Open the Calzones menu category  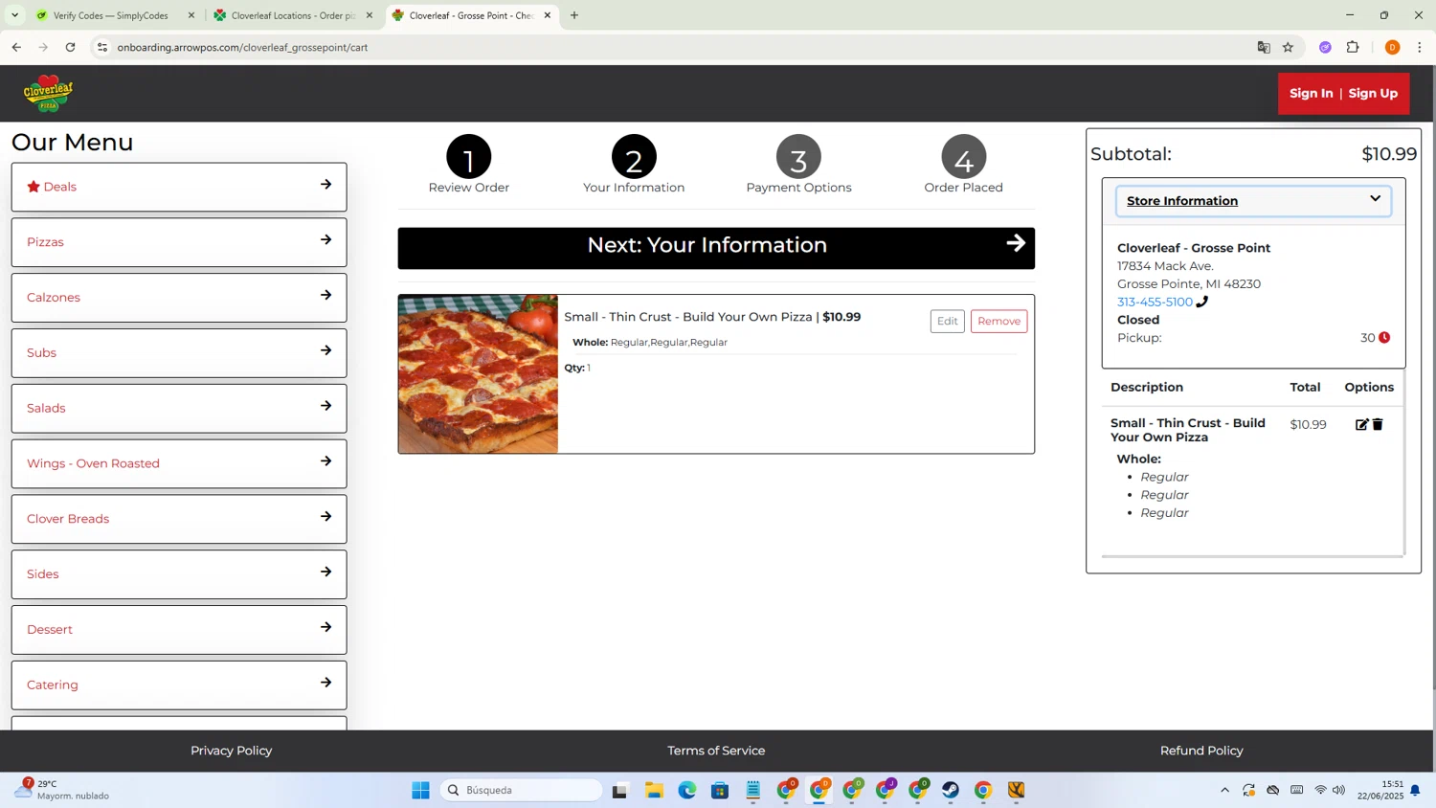tap(179, 298)
